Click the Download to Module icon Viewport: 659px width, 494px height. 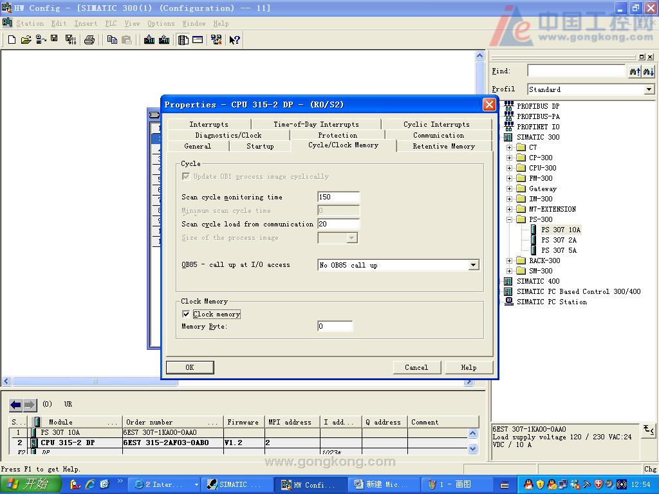(149, 40)
